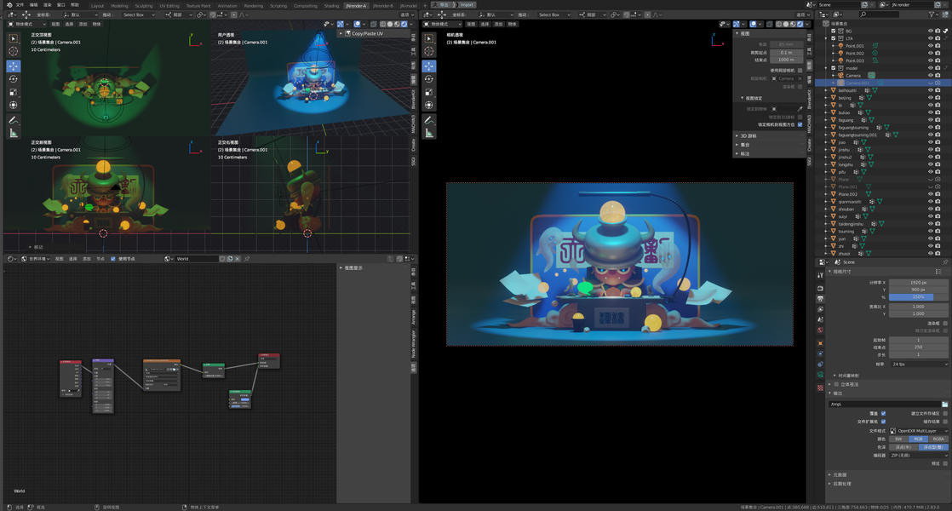Toggle 锁定相机到视图方位 checkbox
Image resolution: width=952 pixels, height=511 pixels.
800,124
